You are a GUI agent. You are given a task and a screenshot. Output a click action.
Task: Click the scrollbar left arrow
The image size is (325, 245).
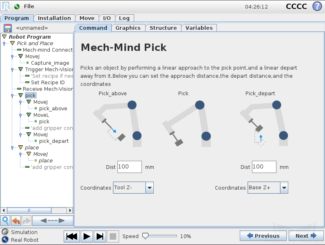pyautogui.click(x=4, y=210)
